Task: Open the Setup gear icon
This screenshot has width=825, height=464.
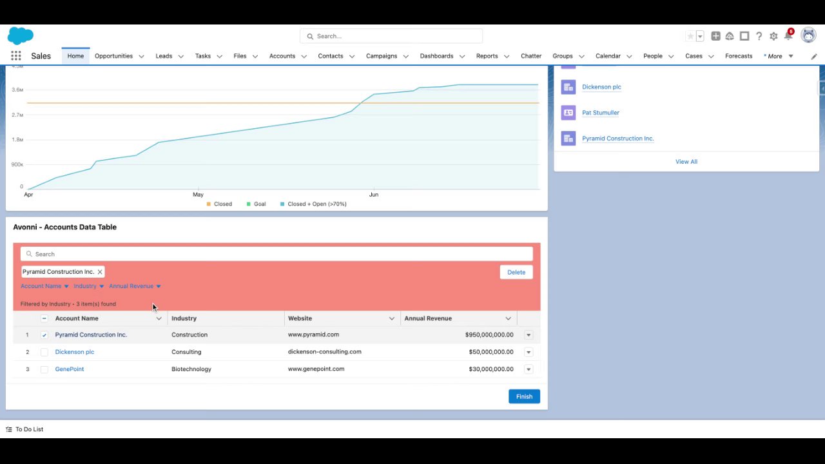Action: [773, 36]
